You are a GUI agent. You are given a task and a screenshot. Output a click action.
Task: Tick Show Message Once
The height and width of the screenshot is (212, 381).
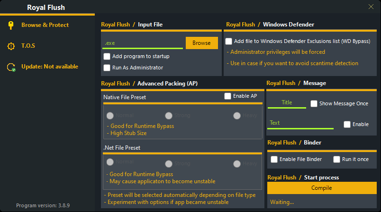coord(314,103)
